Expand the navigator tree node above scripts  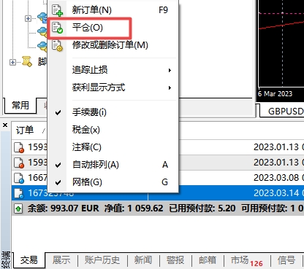(x=28, y=18)
